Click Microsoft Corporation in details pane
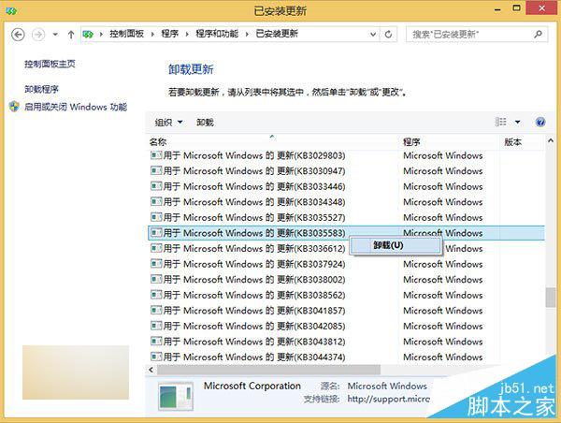The width and height of the screenshot is (561, 423). pyautogui.click(x=252, y=387)
